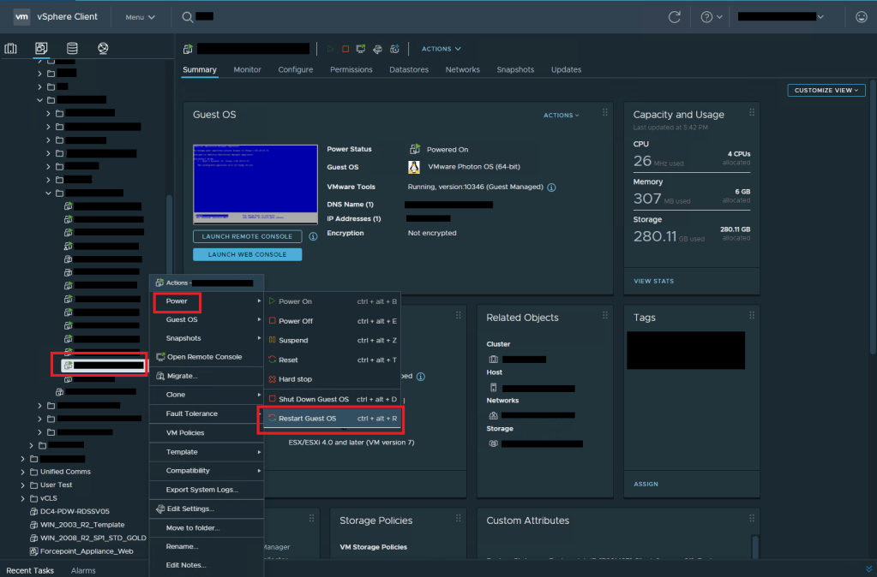The height and width of the screenshot is (577, 877).
Task: Open the vSphere Client Menu dropdown
Action: point(140,17)
